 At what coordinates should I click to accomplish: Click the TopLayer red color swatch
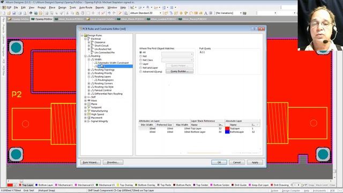click(x=227, y=129)
